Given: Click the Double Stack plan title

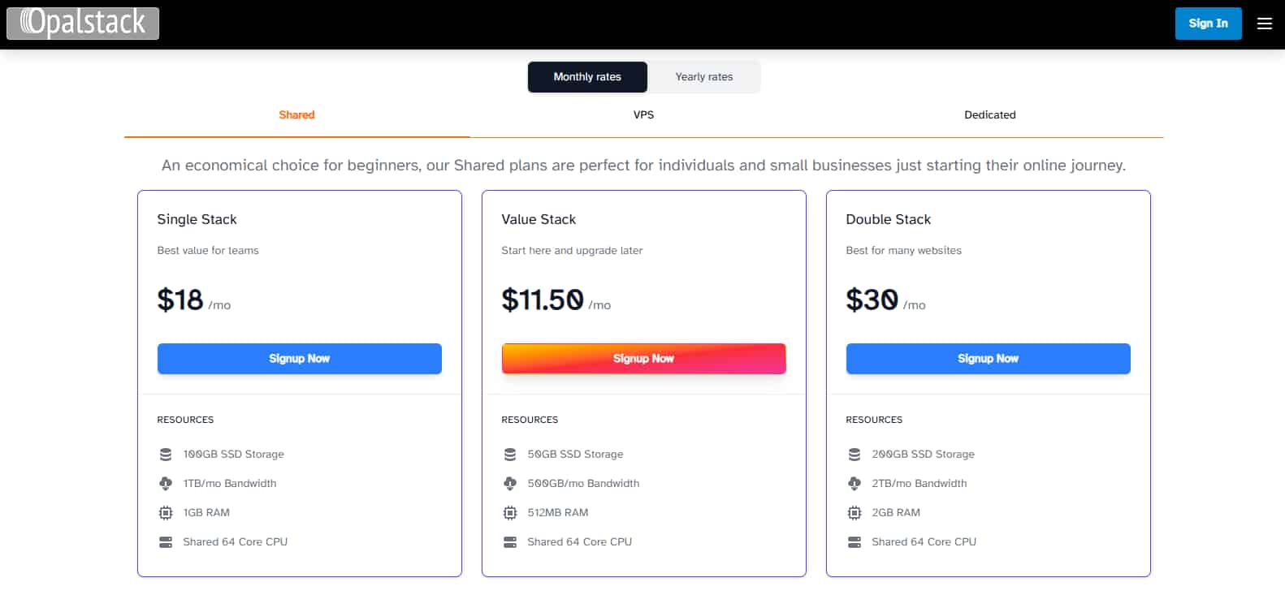Looking at the screenshot, I should pos(888,220).
